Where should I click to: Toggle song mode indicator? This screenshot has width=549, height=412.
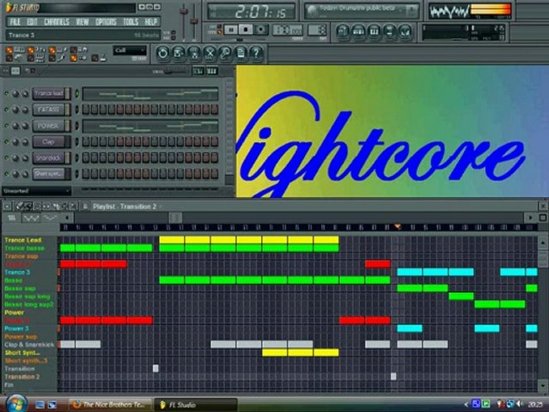(220, 32)
